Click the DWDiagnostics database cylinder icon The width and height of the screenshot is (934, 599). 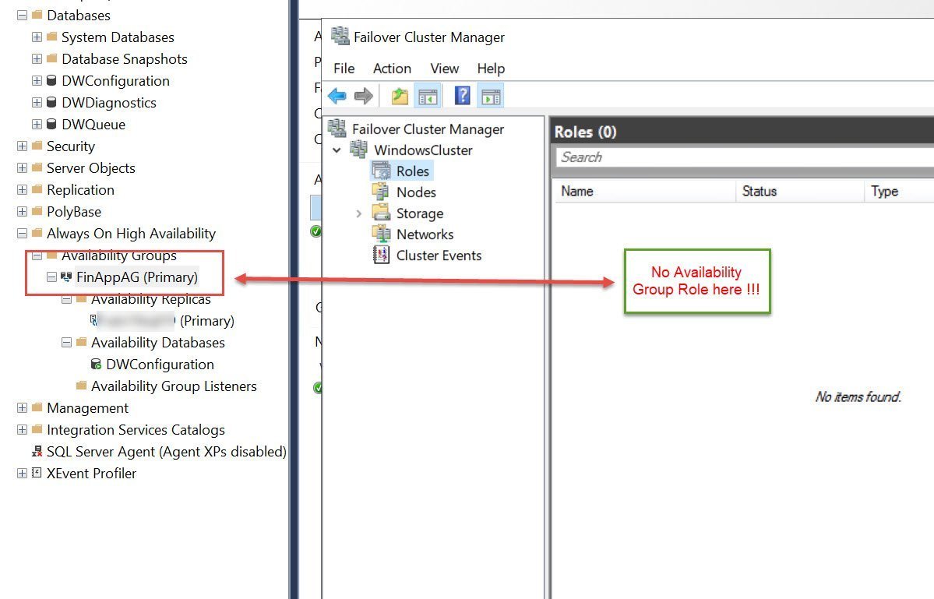(52, 102)
